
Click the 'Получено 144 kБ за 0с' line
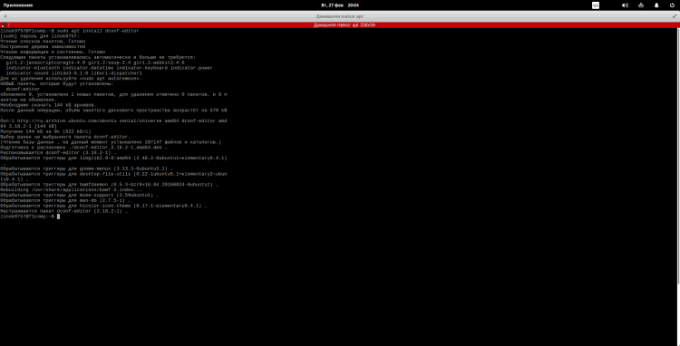45,131
